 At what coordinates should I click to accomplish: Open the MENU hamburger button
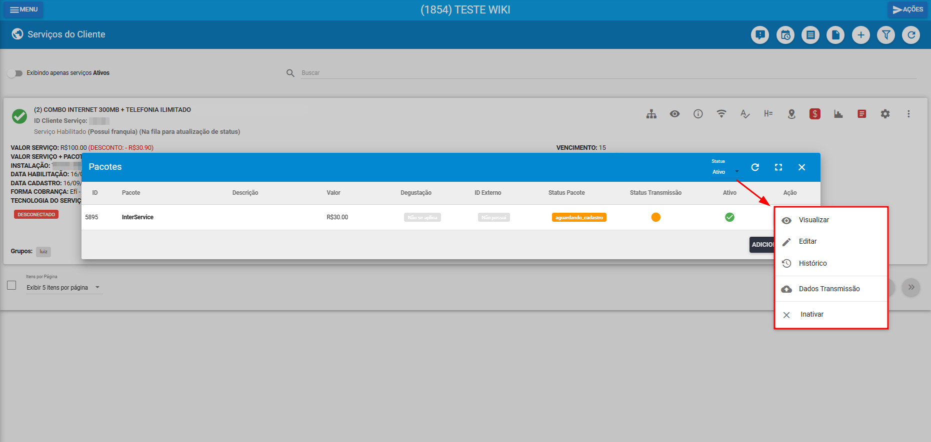pyautogui.click(x=23, y=9)
